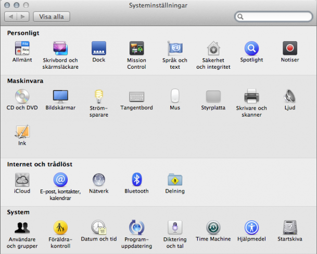This screenshot has height=254, width=317.
Task: Open Användare och grupper settings
Action: [x=22, y=227]
